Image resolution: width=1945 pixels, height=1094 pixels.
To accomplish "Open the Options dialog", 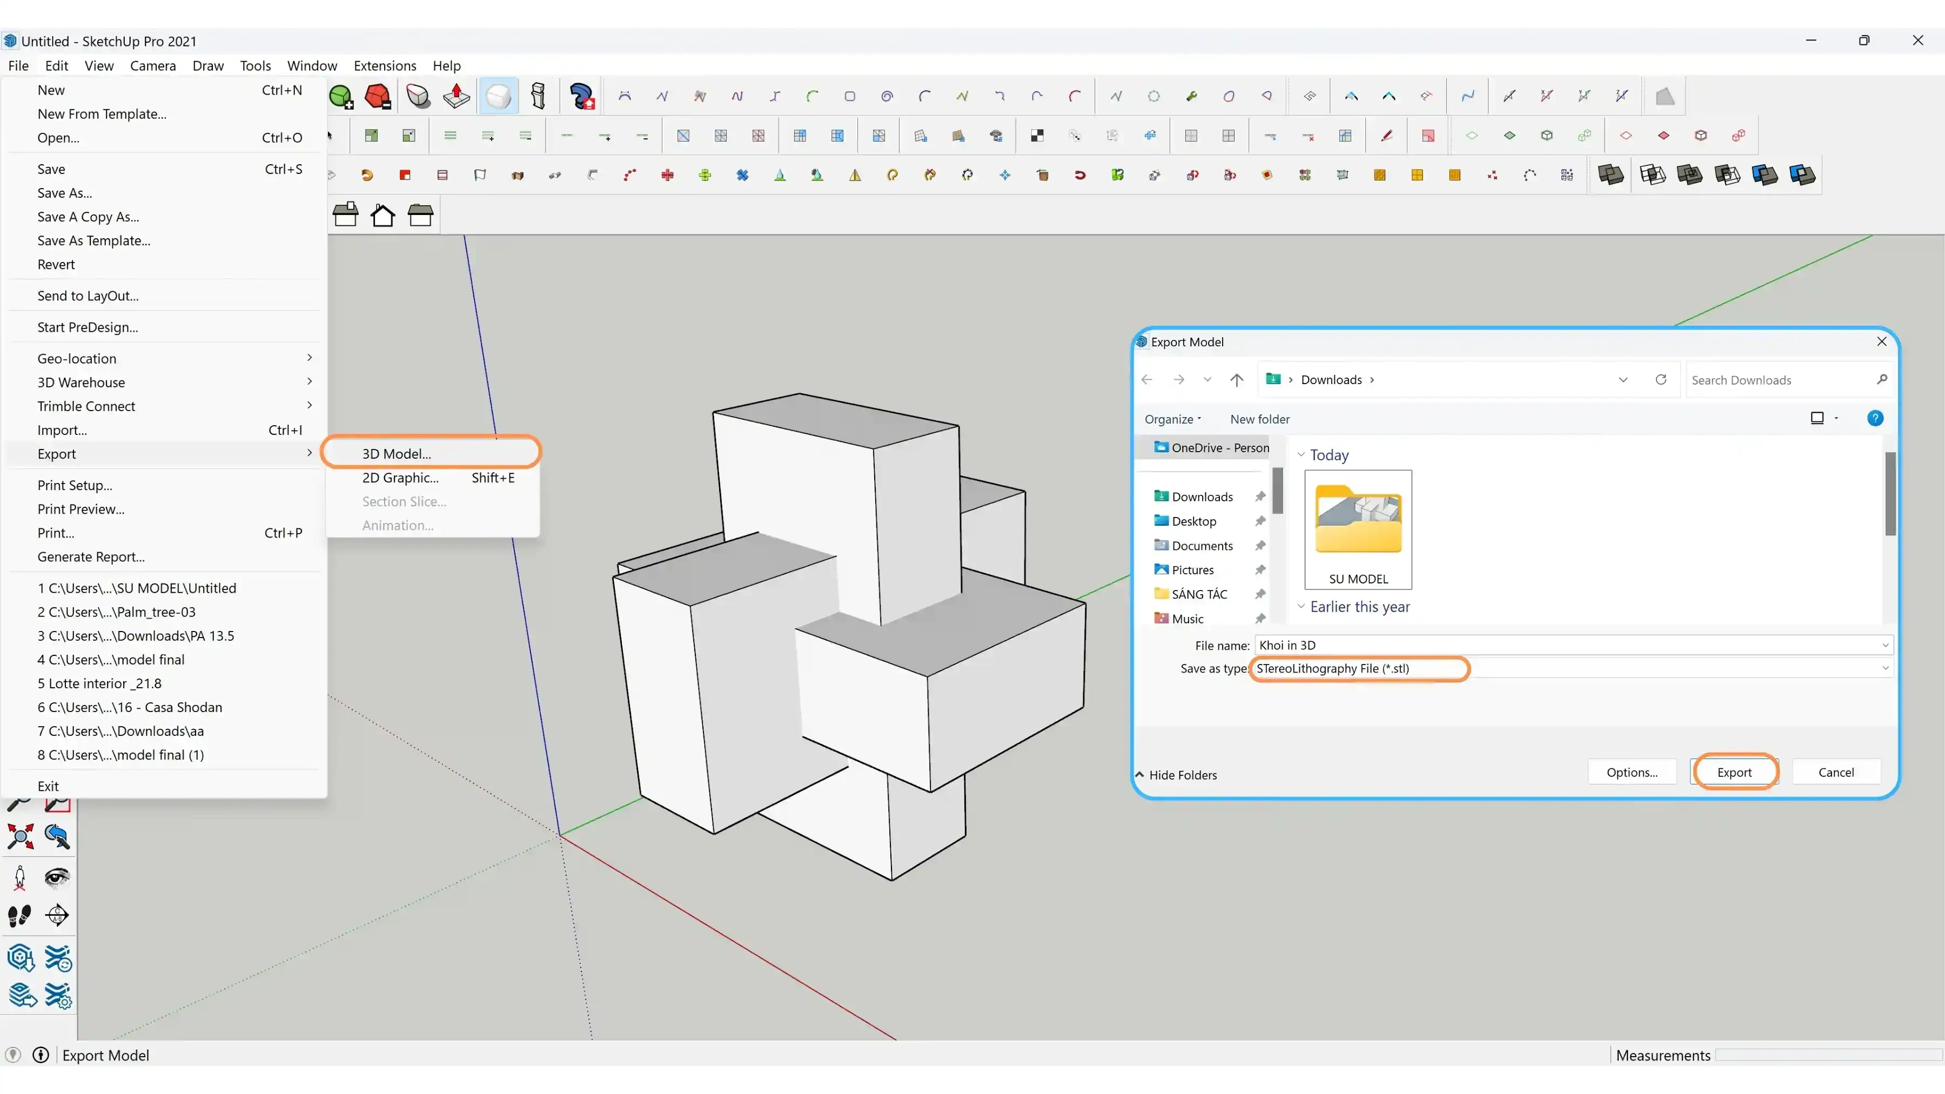I will coord(1632,771).
